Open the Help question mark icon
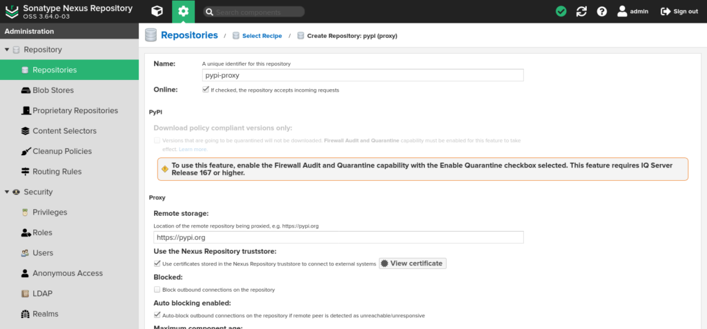707x329 pixels. click(602, 11)
